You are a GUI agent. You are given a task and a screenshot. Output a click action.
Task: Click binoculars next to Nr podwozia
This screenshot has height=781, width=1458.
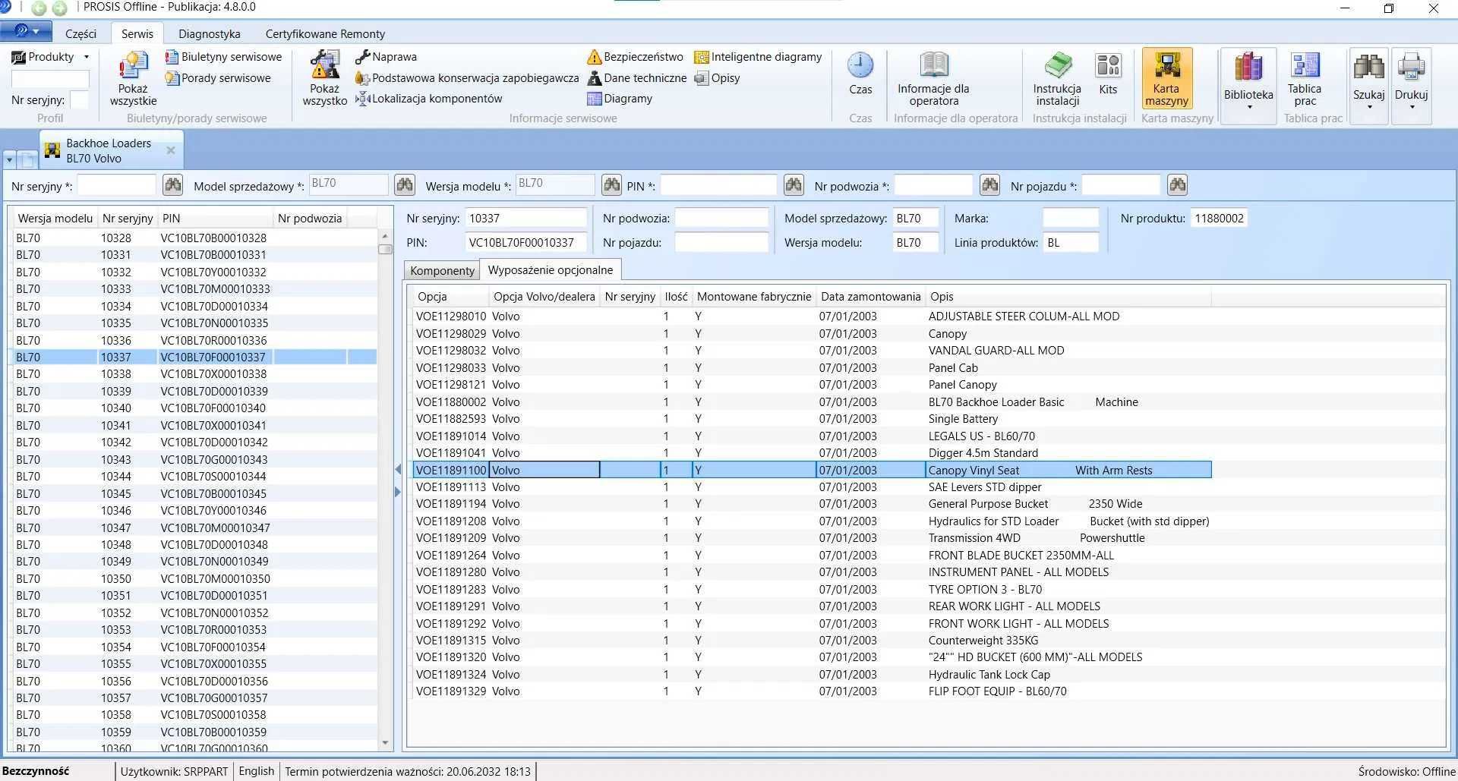[x=989, y=184]
